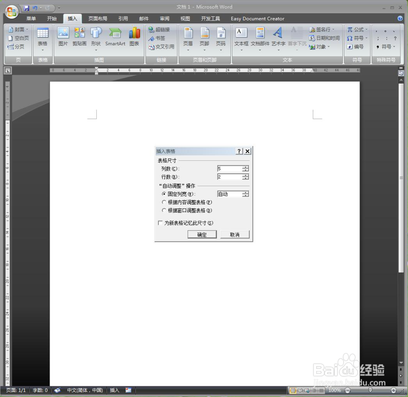The width and height of the screenshot is (408, 397).
Task: Insert a bookmark with 书签
Action: 157,38
